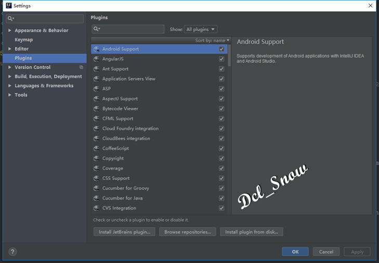Screen dimensions: 379x263
Task: Expand Appearance & Behavior arrow
Action: pyautogui.click(x=10, y=31)
